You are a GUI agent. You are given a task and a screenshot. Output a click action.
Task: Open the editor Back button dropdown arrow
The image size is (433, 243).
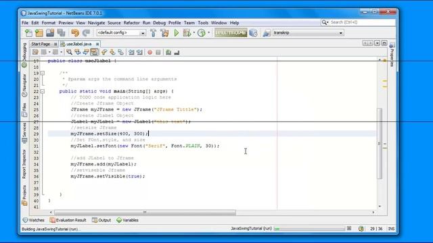pyautogui.click(x=49, y=52)
